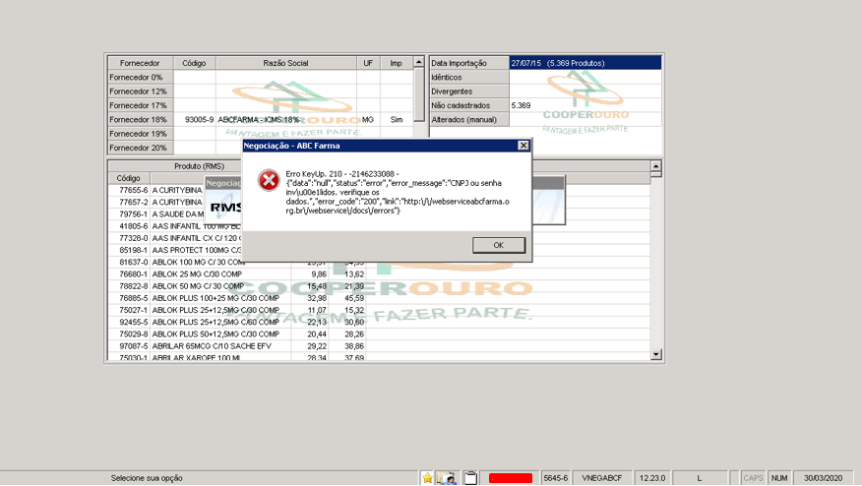Click the Fornecedor column header
The image size is (862, 486).
coord(140,63)
